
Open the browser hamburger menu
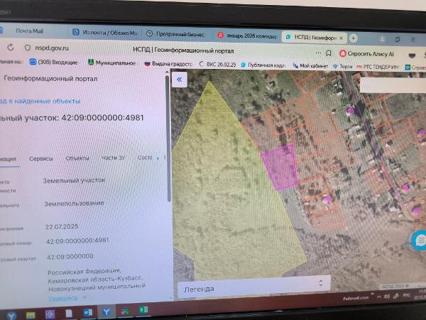tap(413, 40)
